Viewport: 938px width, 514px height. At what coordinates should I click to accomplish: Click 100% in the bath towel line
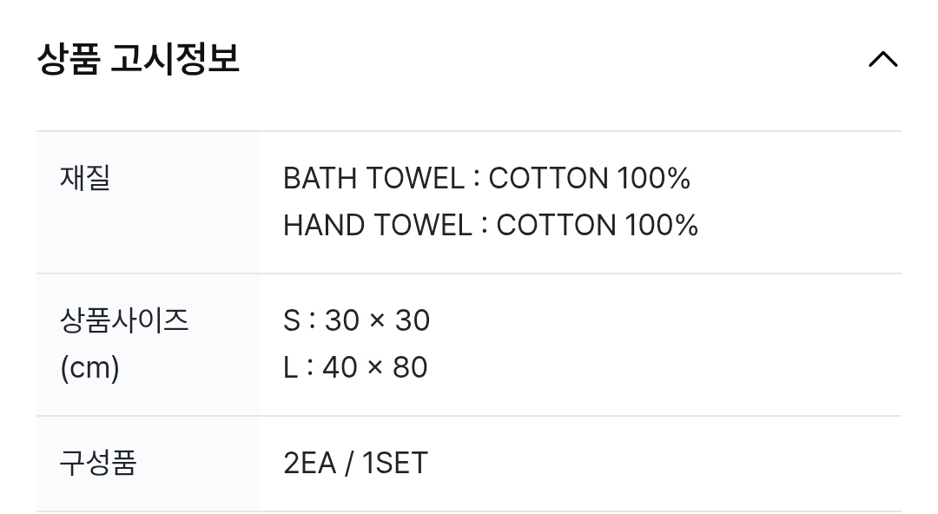[653, 179]
